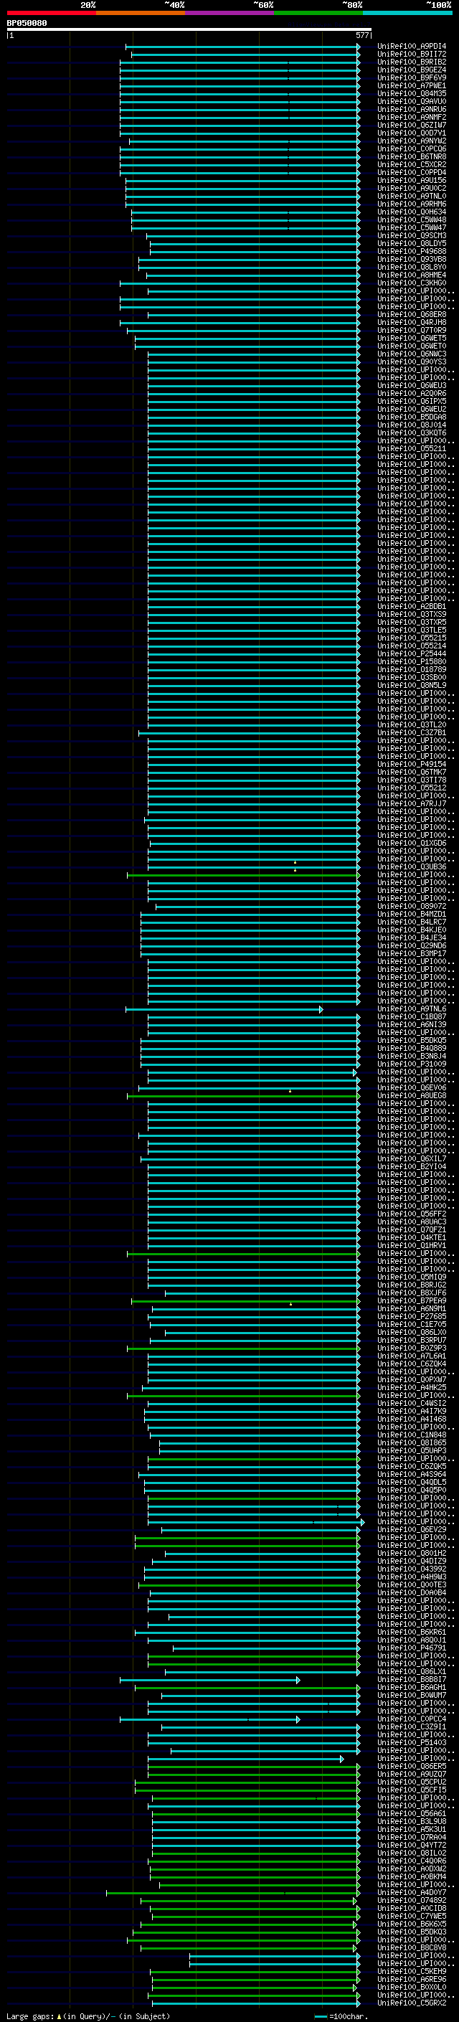Click the green ~80% identity legend segment
This screenshot has height=2022, width=459.
click(318, 13)
